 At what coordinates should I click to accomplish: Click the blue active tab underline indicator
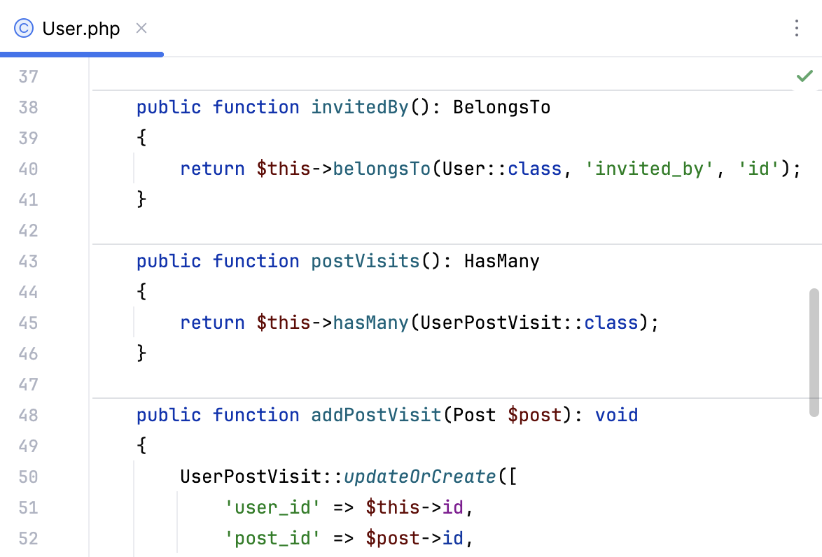point(81,53)
